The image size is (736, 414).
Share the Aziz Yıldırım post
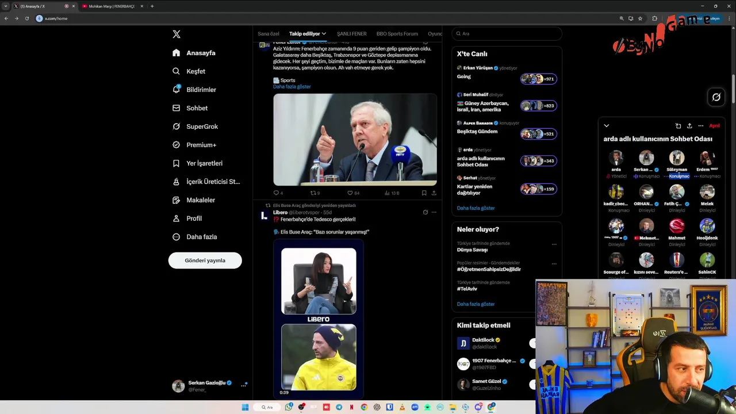[x=434, y=193]
